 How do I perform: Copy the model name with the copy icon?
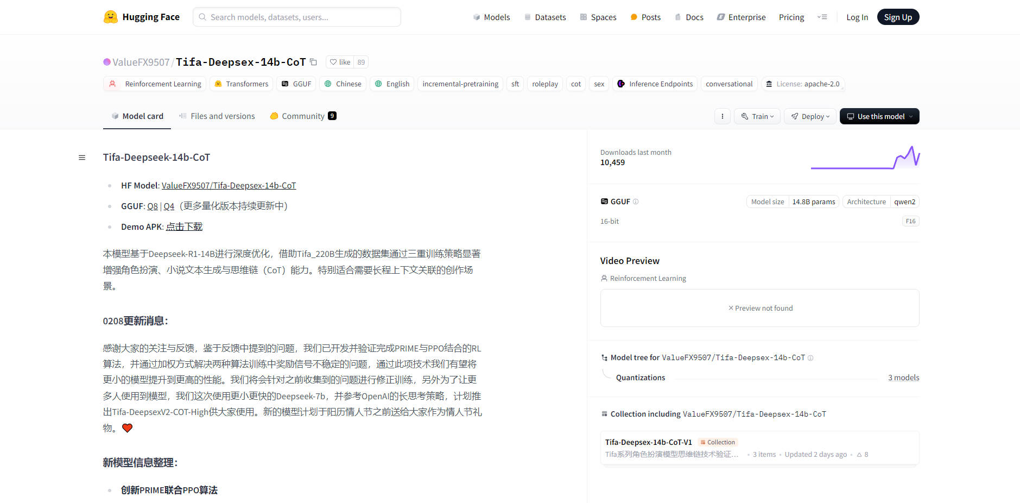click(x=313, y=62)
